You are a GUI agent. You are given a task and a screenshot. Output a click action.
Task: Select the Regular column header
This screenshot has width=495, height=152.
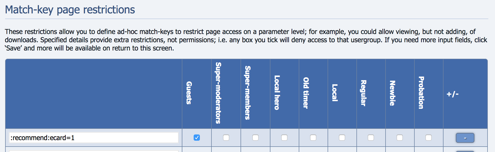363,93
